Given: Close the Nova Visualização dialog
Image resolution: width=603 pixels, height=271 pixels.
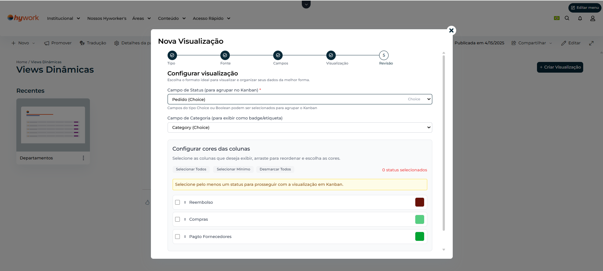Looking at the screenshot, I should [451, 30].
